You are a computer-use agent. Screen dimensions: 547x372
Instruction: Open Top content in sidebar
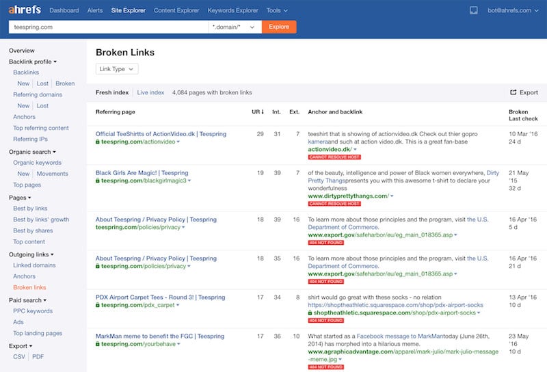tap(29, 241)
